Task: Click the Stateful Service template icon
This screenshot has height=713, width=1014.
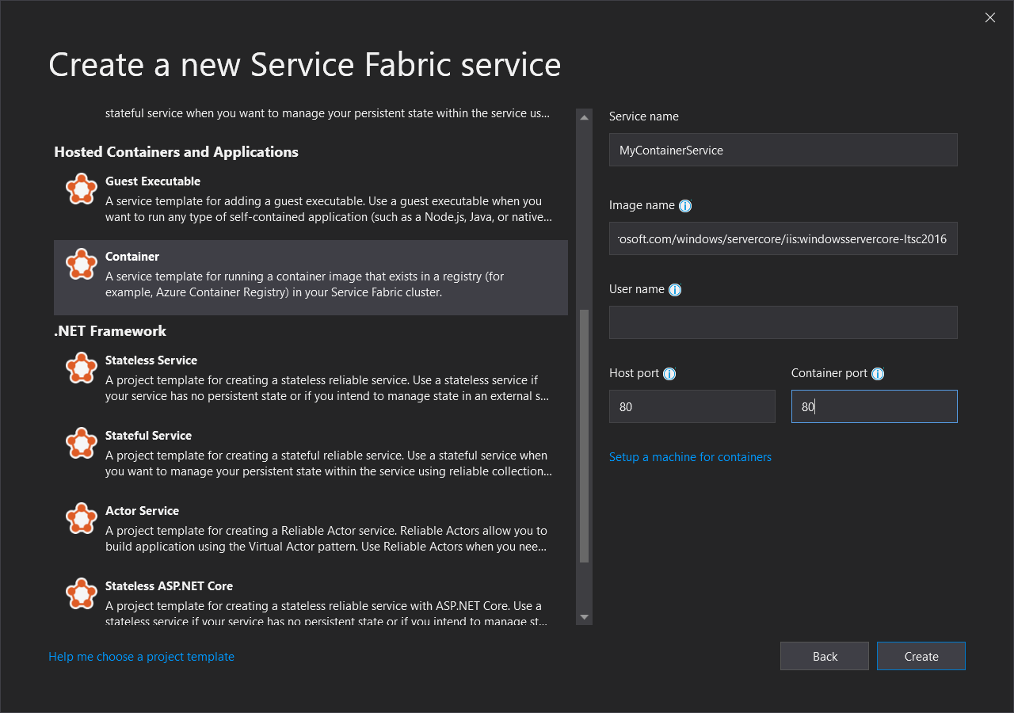Action: coord(81,444)
